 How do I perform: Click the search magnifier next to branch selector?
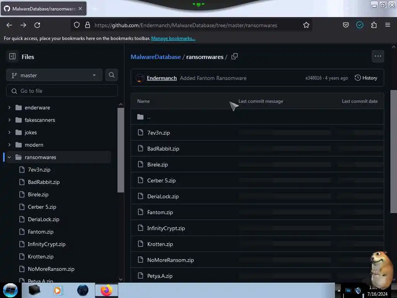coord(112,75)
